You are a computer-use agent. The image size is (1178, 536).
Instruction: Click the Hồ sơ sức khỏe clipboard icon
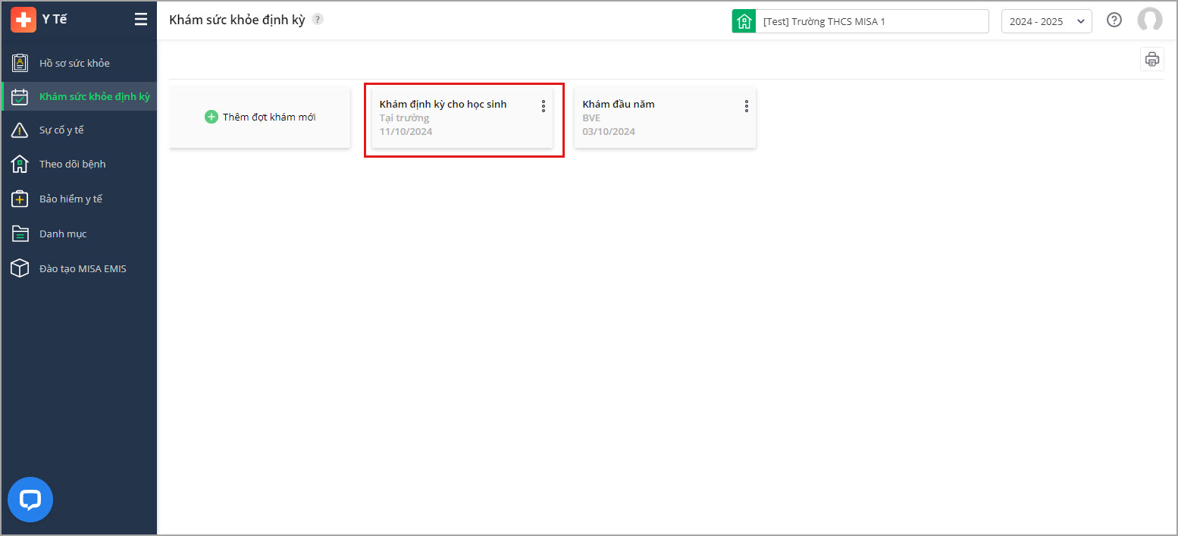pyautogui.click(x=20, y=63)
